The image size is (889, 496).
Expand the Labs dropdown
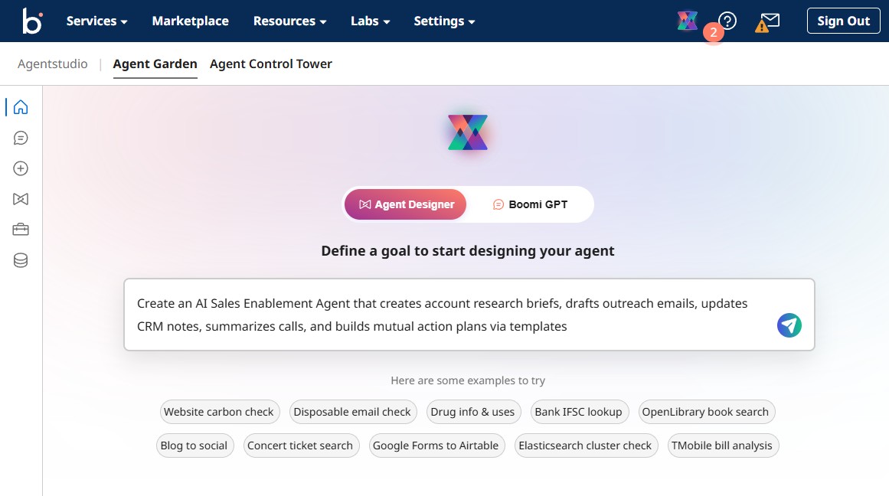(x=370, y=21)
